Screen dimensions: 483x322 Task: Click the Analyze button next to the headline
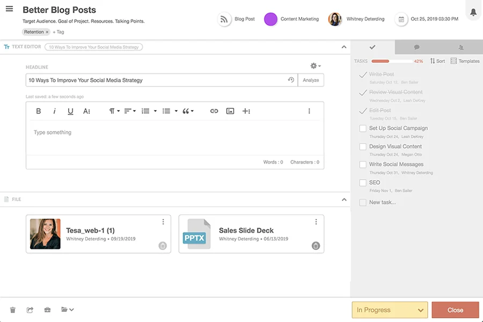[311, 79]
